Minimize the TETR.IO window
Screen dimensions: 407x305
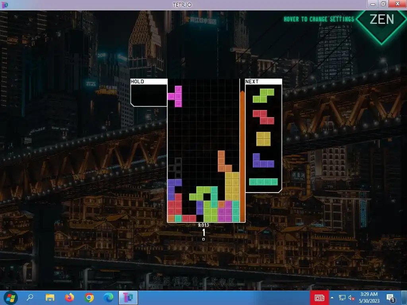[373, 4]
